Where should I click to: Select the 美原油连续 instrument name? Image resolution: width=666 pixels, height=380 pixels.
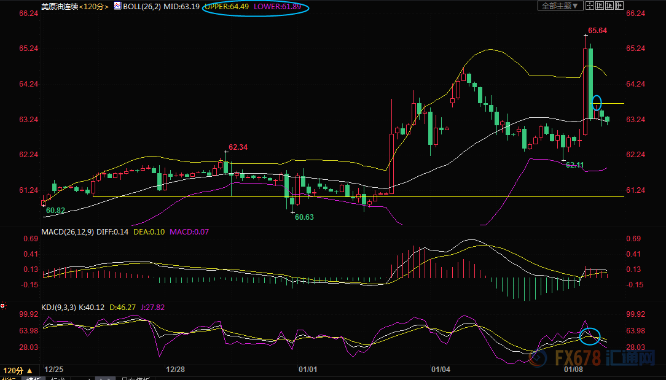[59, 6]
